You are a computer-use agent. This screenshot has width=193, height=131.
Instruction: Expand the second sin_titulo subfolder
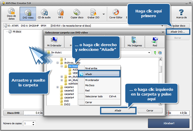coord(62,80)
